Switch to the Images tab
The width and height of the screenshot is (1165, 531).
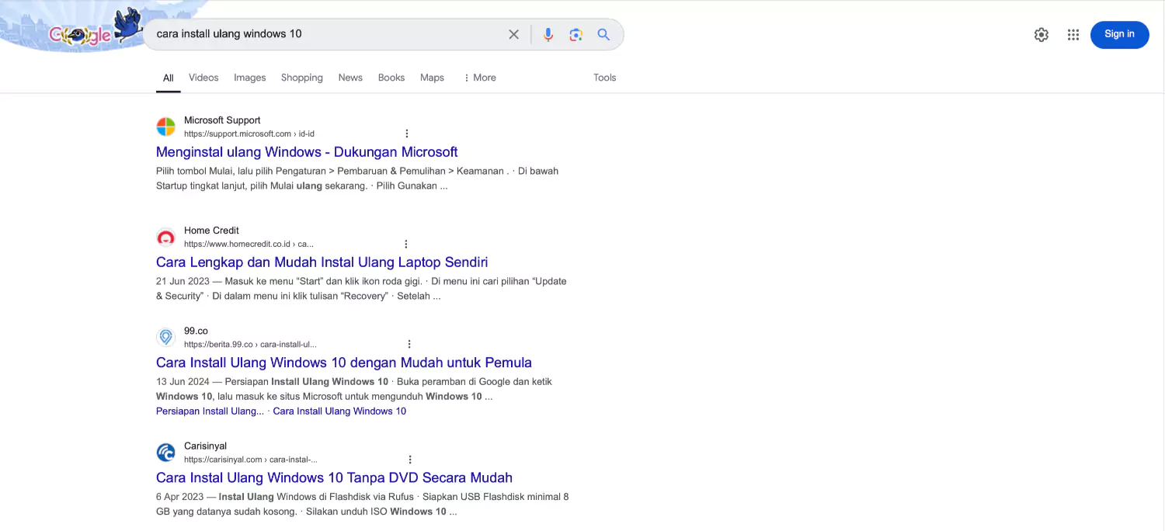click(x=250, y=78)
